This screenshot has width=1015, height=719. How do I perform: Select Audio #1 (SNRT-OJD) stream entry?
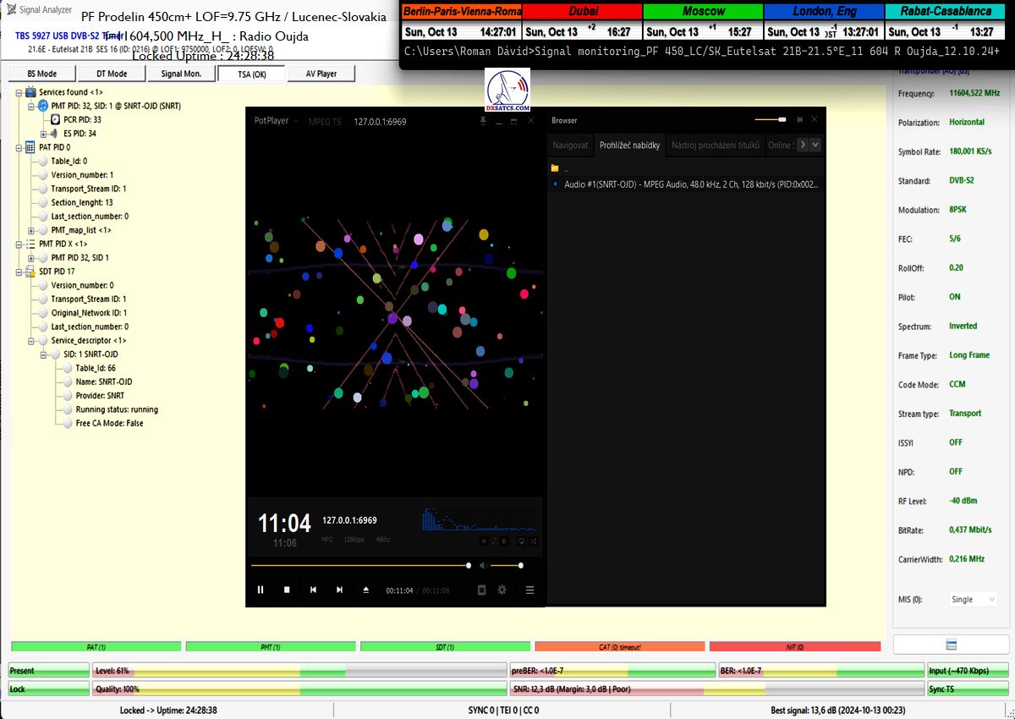pyautogui.click(x=691, y=184)
